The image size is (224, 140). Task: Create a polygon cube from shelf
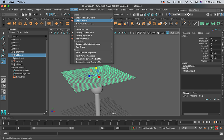[x=14, y=24]
